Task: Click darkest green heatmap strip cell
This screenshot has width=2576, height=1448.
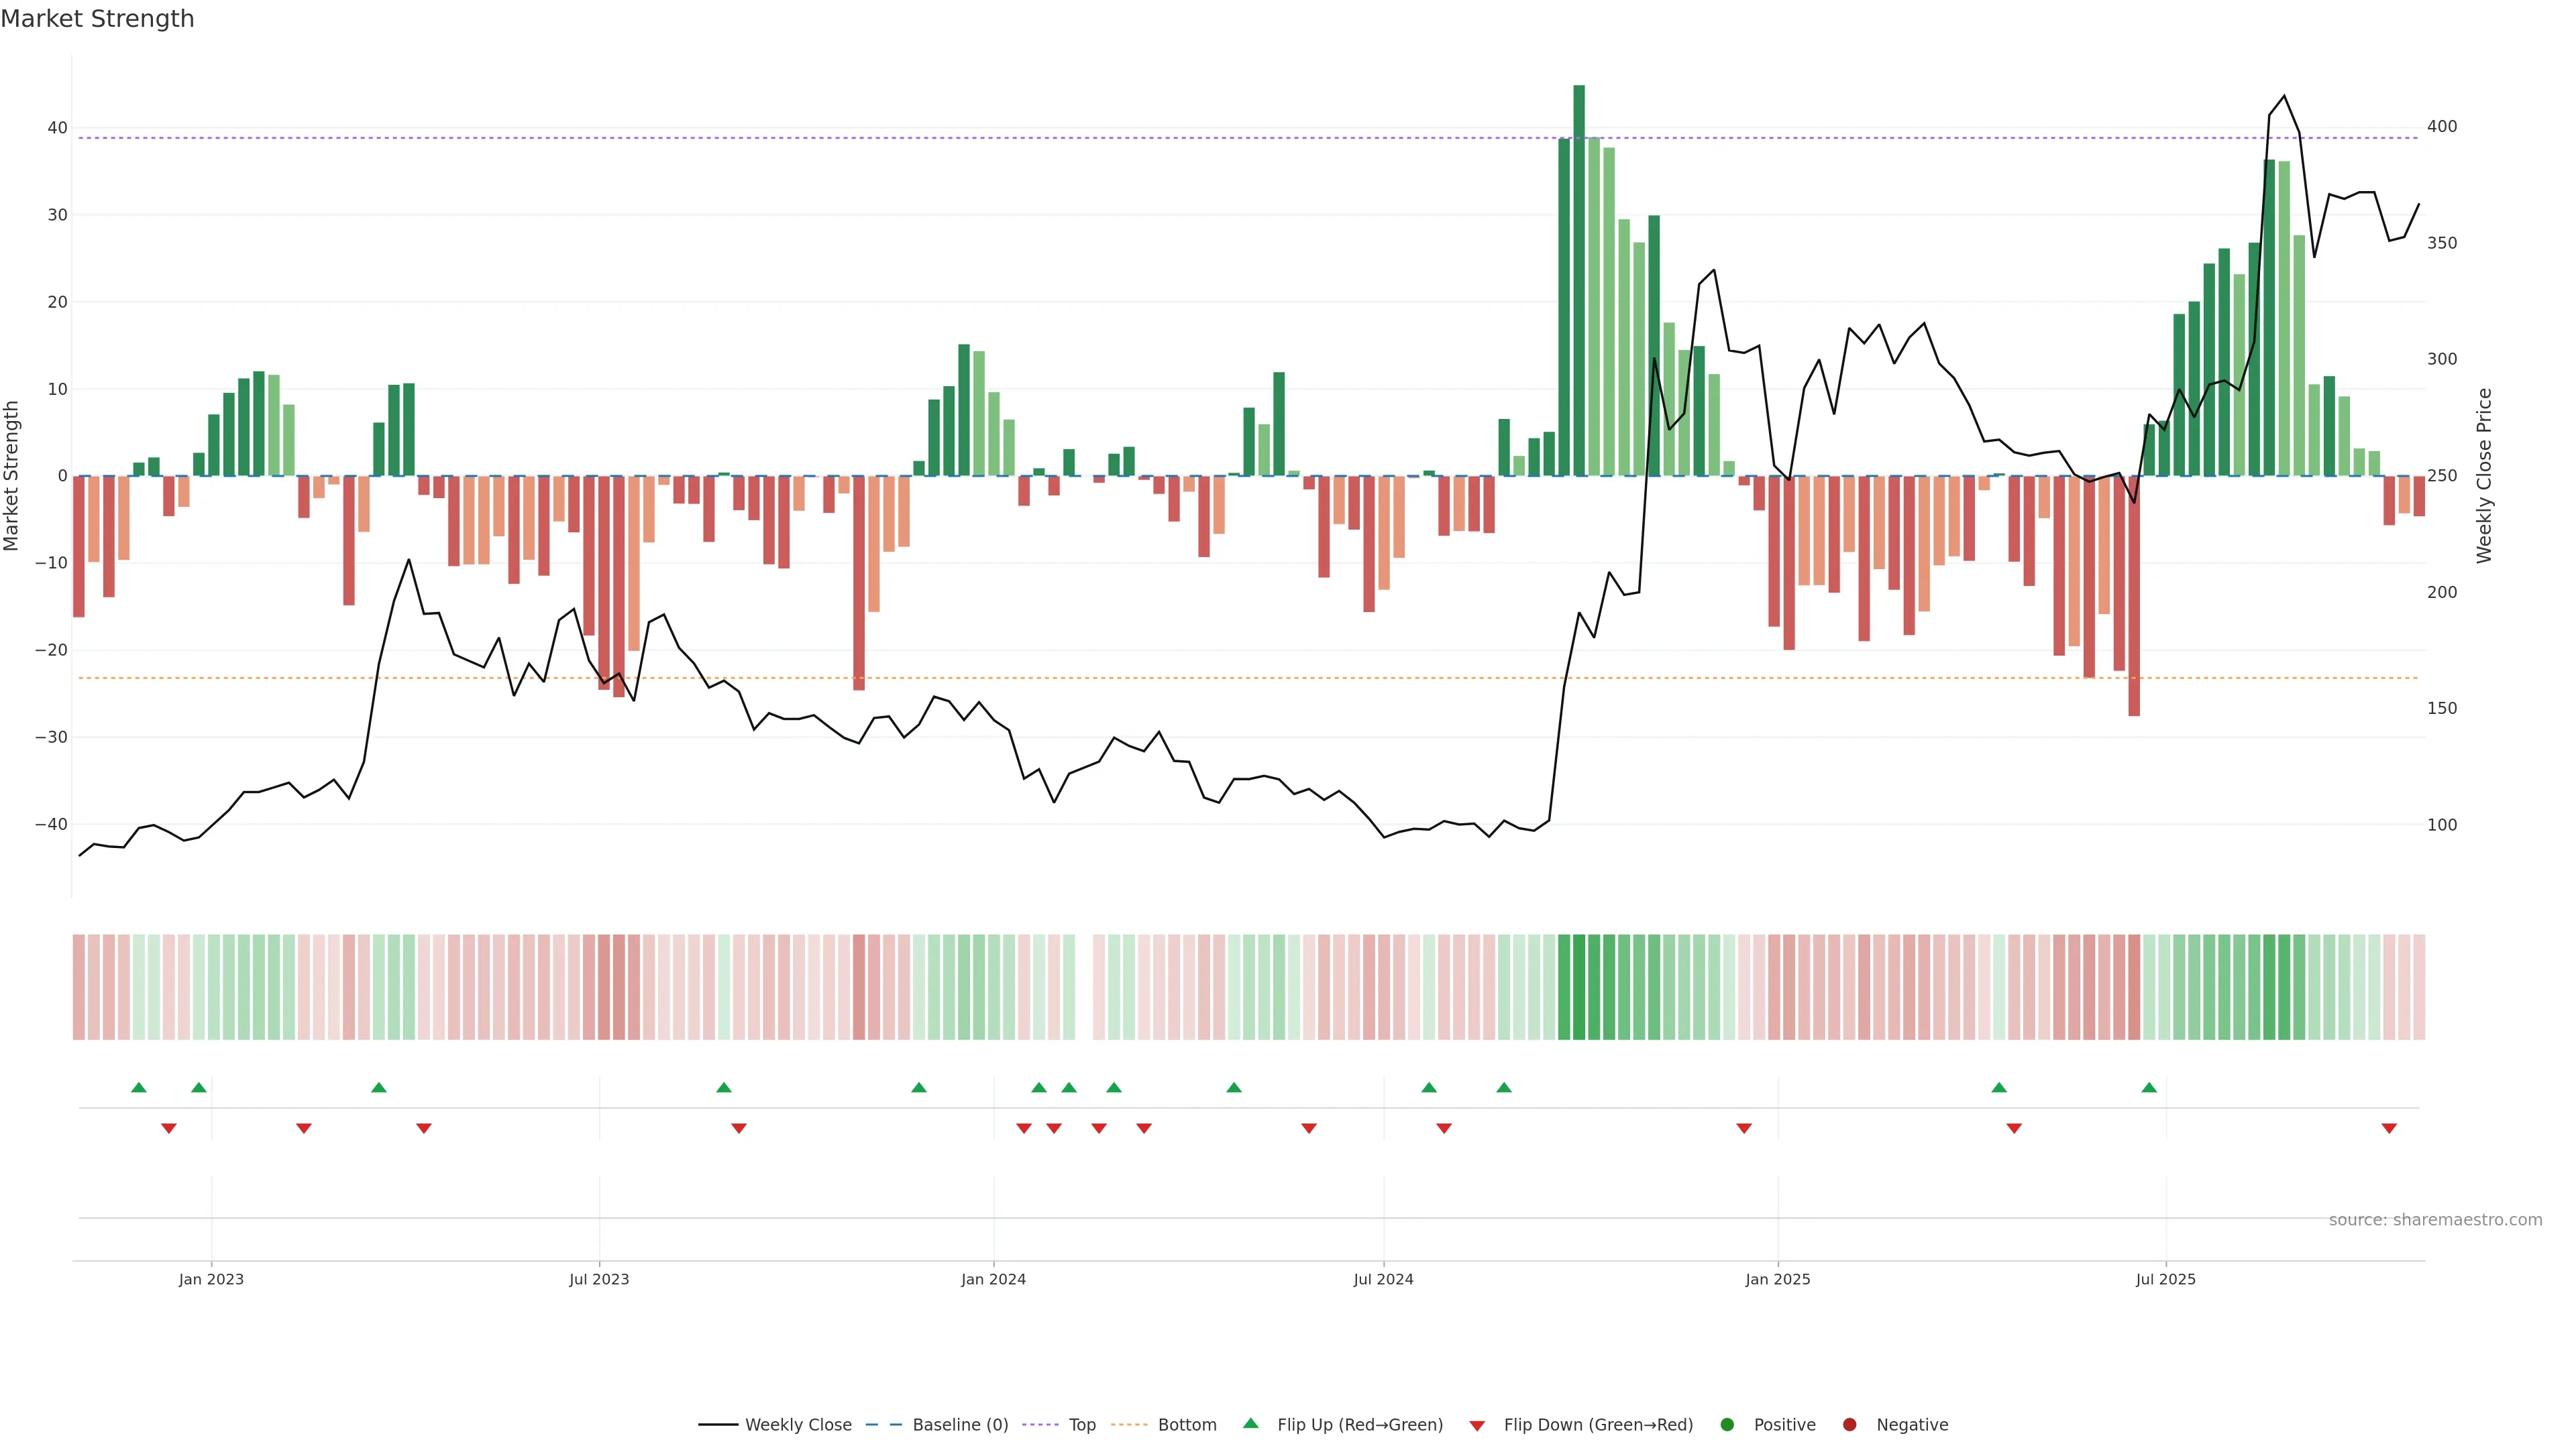Action: pyautogui.click(x=1579, y=987)
